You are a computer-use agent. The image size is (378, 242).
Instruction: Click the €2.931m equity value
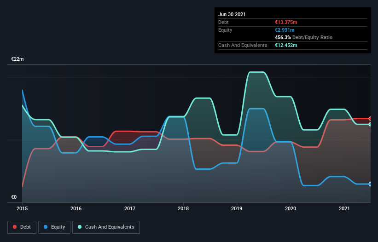pyautogui.click(x=285, y=30)
